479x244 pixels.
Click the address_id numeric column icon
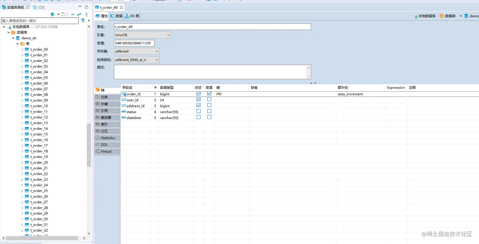[x=124, y=106]
